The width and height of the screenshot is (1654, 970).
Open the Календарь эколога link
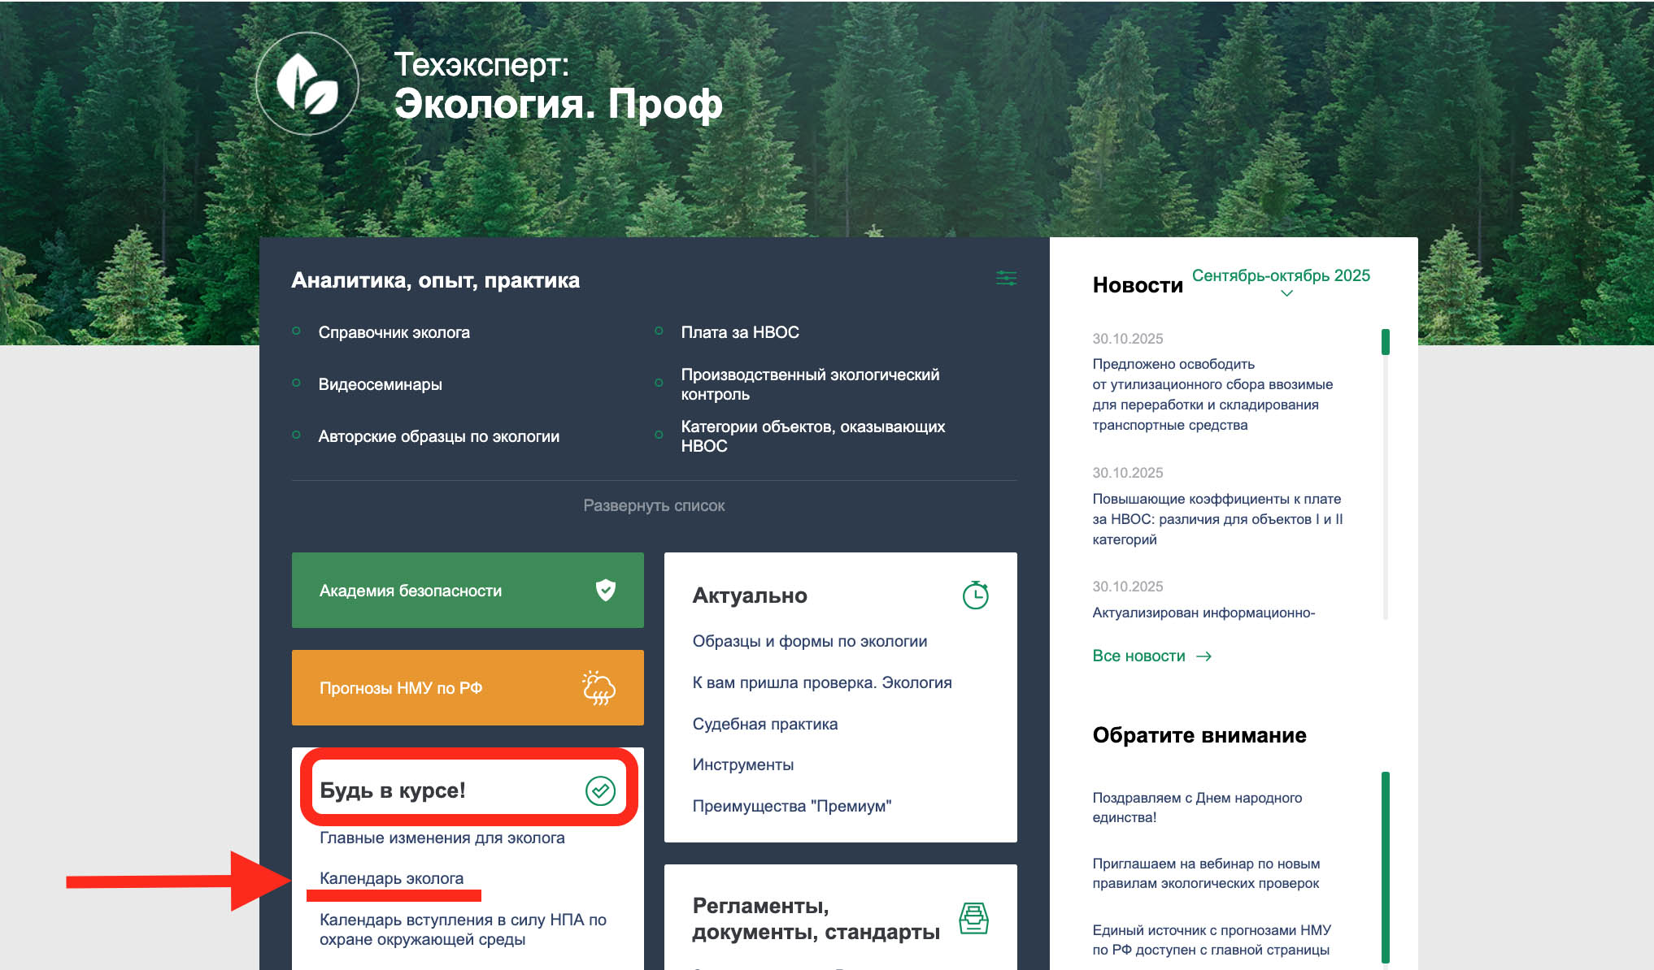pyautogui.click(x=391, y=878)
